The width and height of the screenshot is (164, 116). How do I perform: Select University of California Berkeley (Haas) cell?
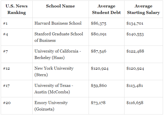(x=58, y=54)
